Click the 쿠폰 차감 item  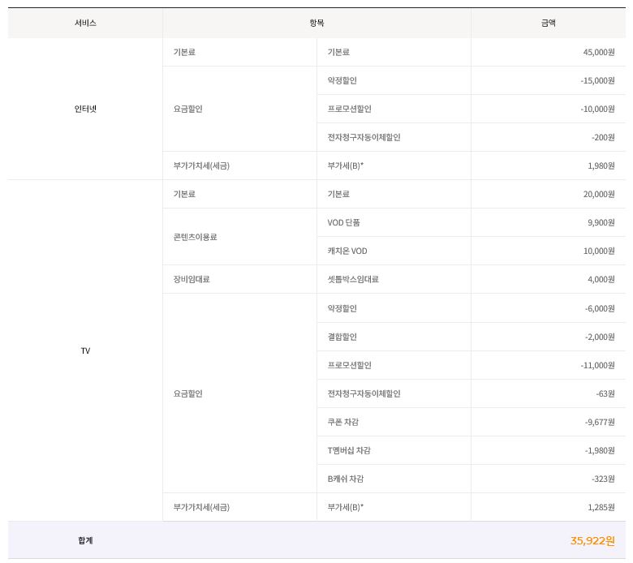click(342, 422)
